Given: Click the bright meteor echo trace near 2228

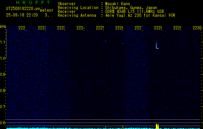Looking at the screenshot, I should pyautogui.click(x=157, y=45).
